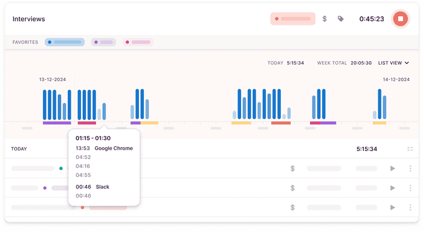Click the running time 0:45:23
Viewport: 423px width, 232px height.
pyautogui.click(x=372, y=19)
